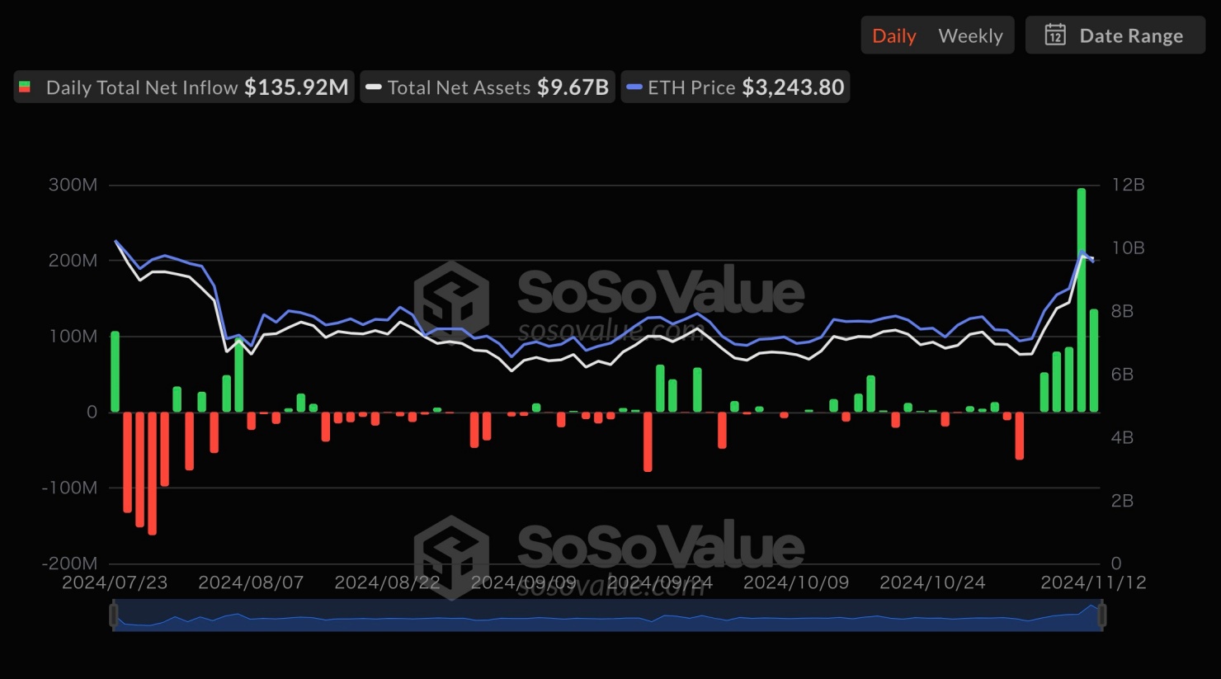
Task: Click the blue ETH Price legend swatch
Action: tap(634, 87)
